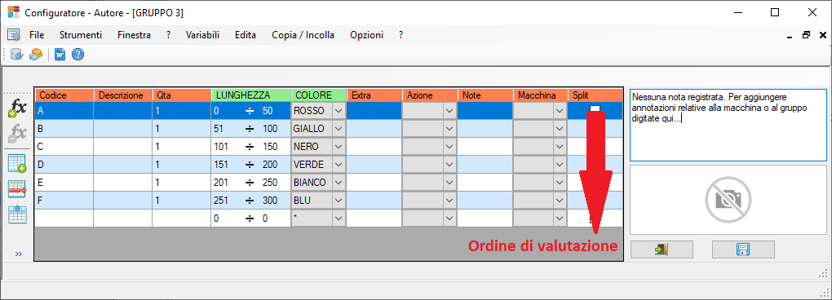Open the ? menu right of Opzioni
Image resolution: width=832 pixels, height=300 pixels.
(x=401, y=35)
